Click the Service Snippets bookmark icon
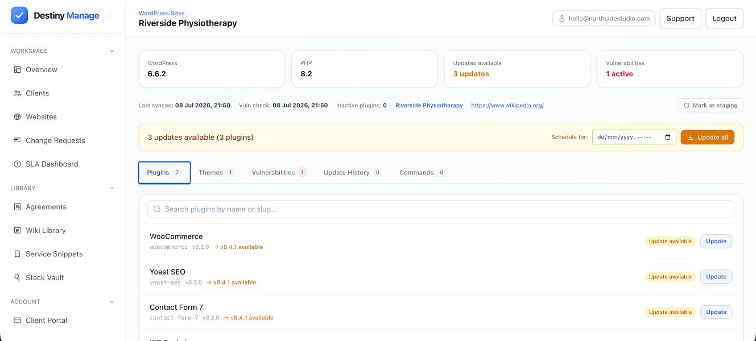 [17, 254]
